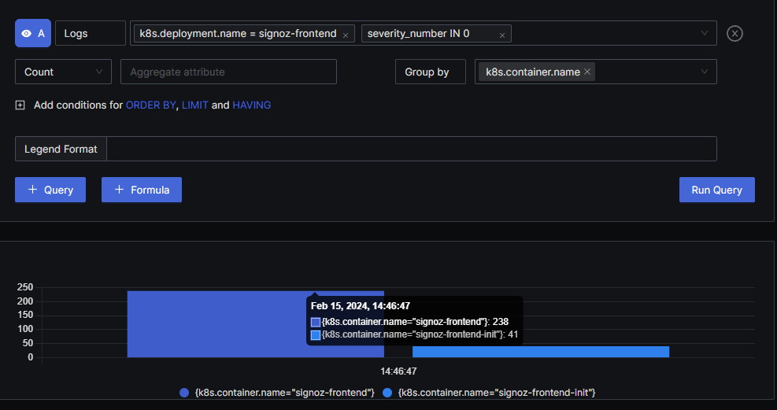Open the Group by dropdown chevron

point(704,72)
